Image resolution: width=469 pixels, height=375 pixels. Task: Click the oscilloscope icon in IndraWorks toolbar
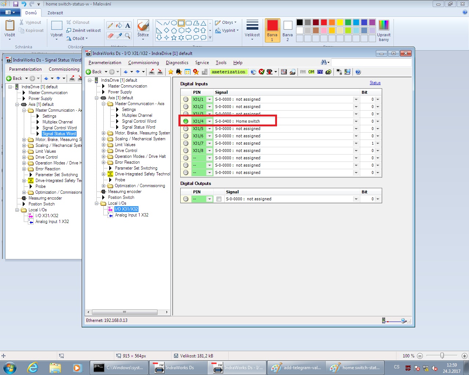[x=284, y=72]
